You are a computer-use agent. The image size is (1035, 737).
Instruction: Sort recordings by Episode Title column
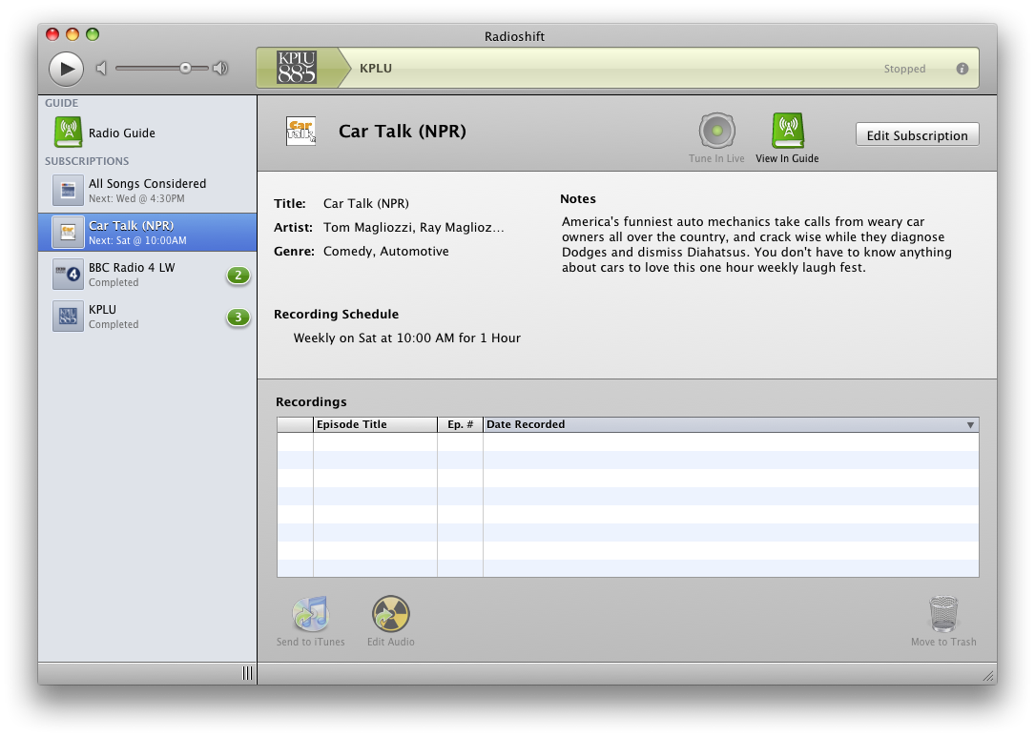coord(374,424)
